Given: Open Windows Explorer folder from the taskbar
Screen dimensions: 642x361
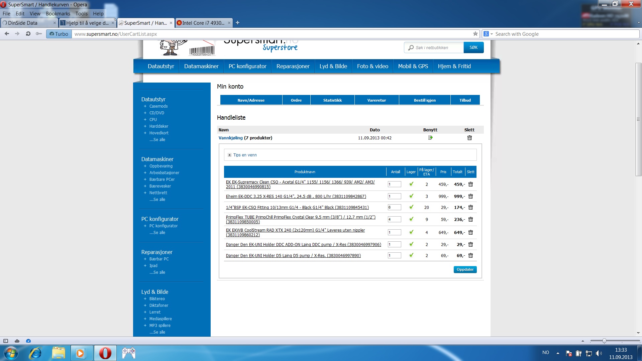Looking at the screenshot, I should click(x=59, y=353).
